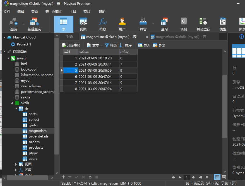This screenshot has height=186, width=245.
Task: Click the page number input field
Action: click(187, 177)
